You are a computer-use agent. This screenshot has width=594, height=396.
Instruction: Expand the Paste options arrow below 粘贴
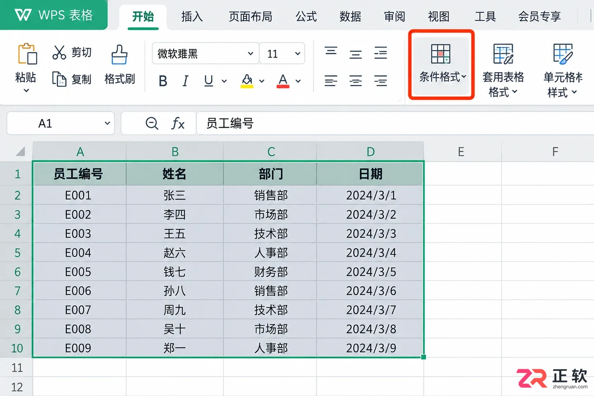point(26,91)
